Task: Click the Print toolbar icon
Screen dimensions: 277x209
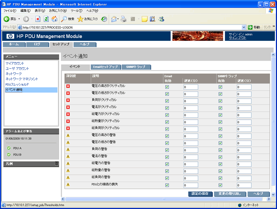Action: click(124, 19)
